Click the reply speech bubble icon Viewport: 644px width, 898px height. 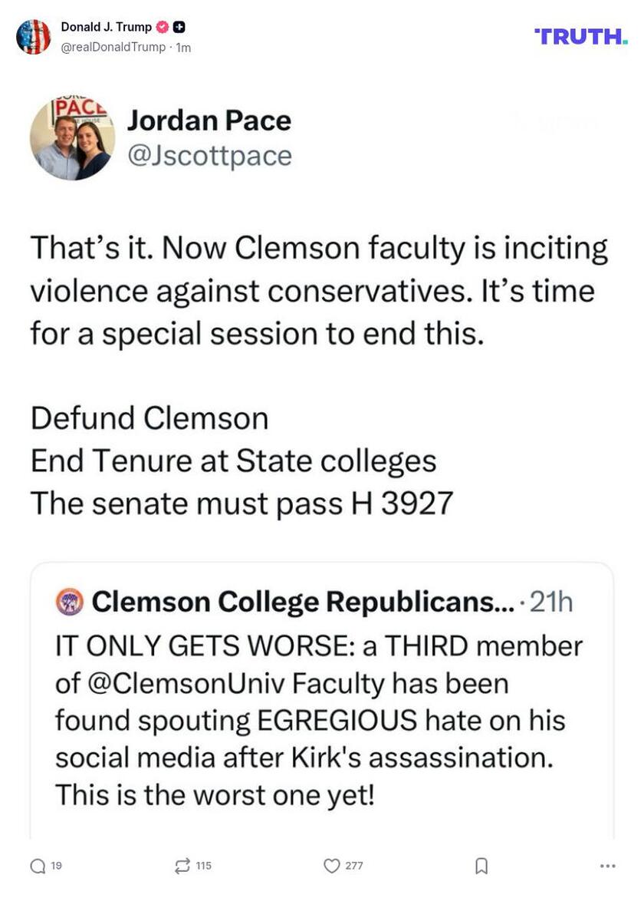coord(38,866)
